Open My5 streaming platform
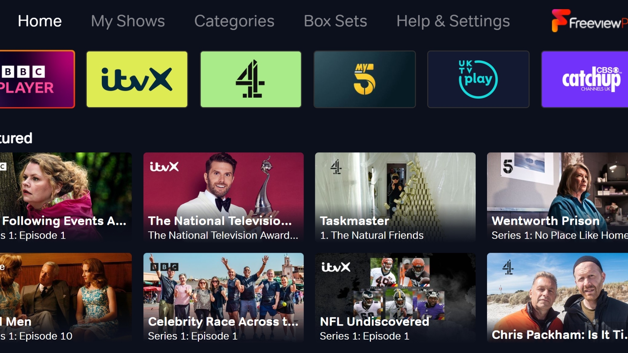Screen dimensions: 628x353 click(364, 79)
